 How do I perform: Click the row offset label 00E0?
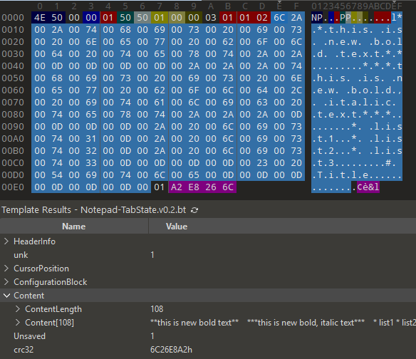(13, 187)
